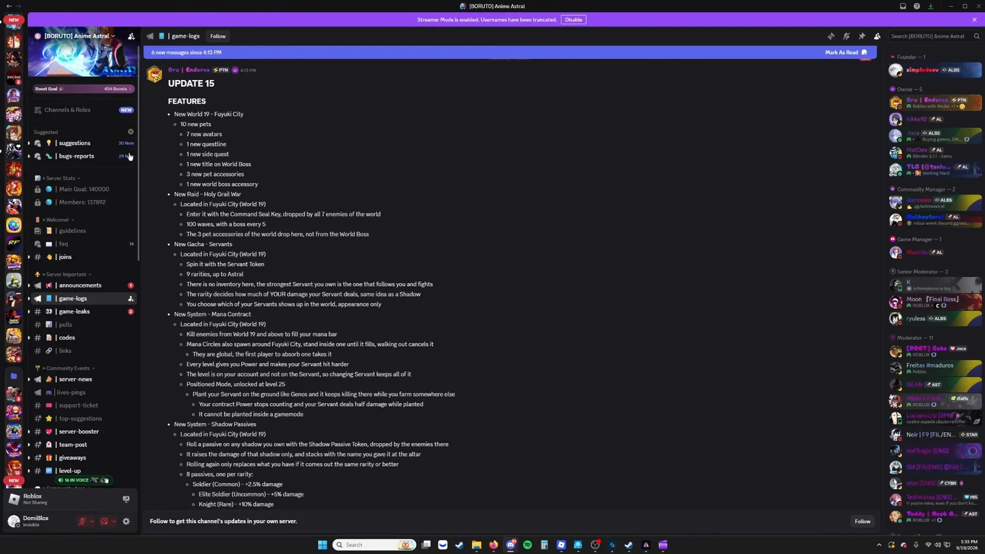Open Moon [Final Boss] member profile

click(x=935, y=302)
